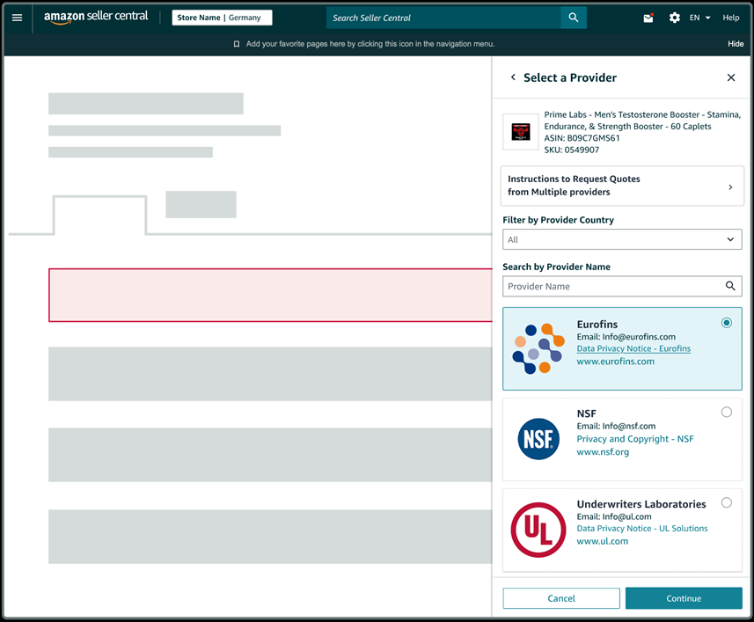Image resolution: width=754 pixels, height=622 pixels.
Task: Click the Provider Name search field
Action: [x=611, y=286]
